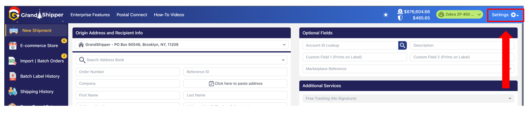
Task: Click the Batch Label History PDF icon
Action: coord(13,76)
